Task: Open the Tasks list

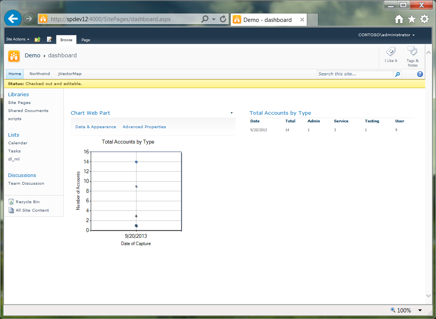Action: tap(14, 151)
